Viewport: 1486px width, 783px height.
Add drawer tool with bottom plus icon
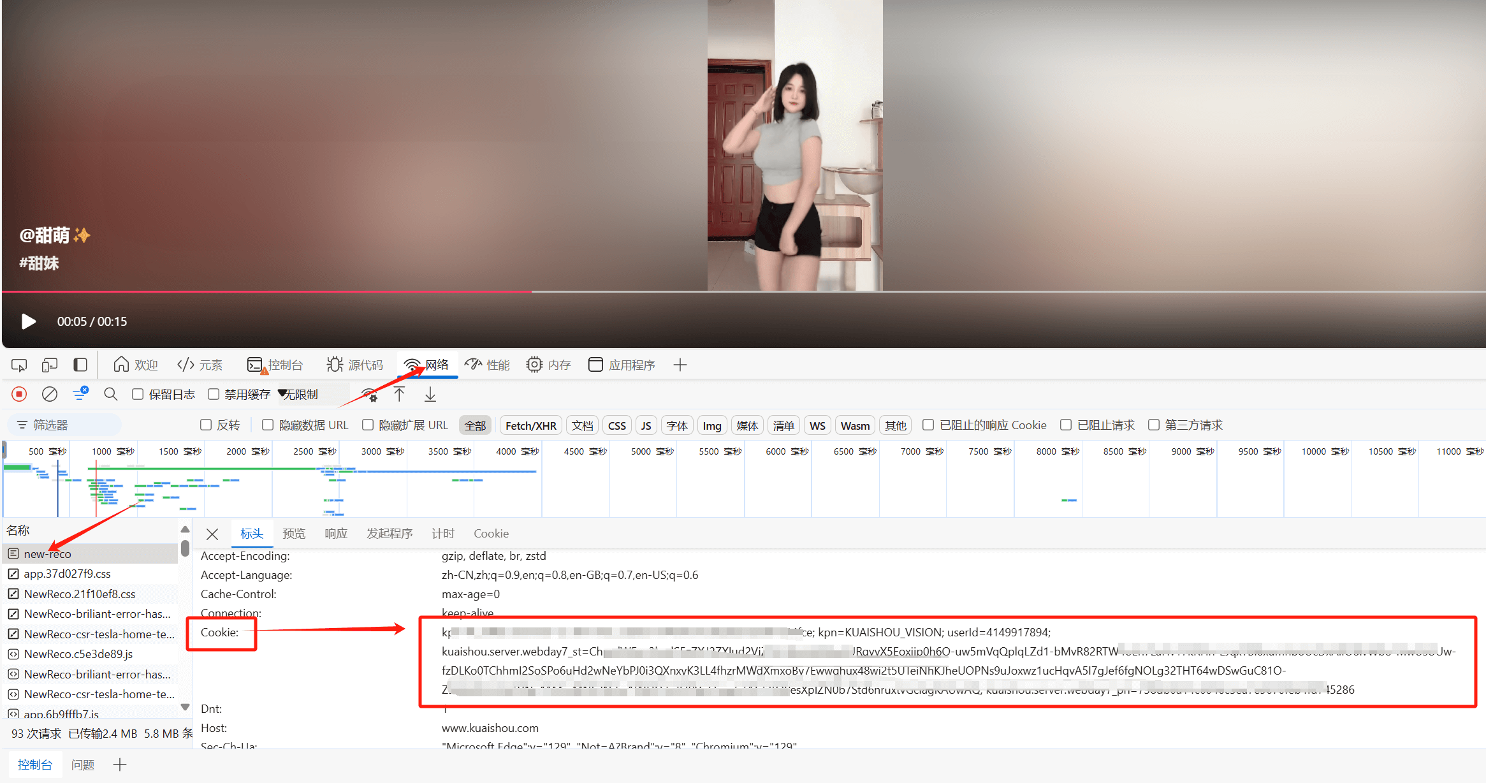click(x=120, y=765)
